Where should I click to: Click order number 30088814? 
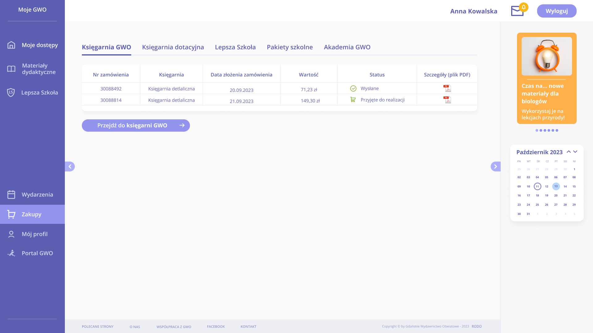(111, 100)
